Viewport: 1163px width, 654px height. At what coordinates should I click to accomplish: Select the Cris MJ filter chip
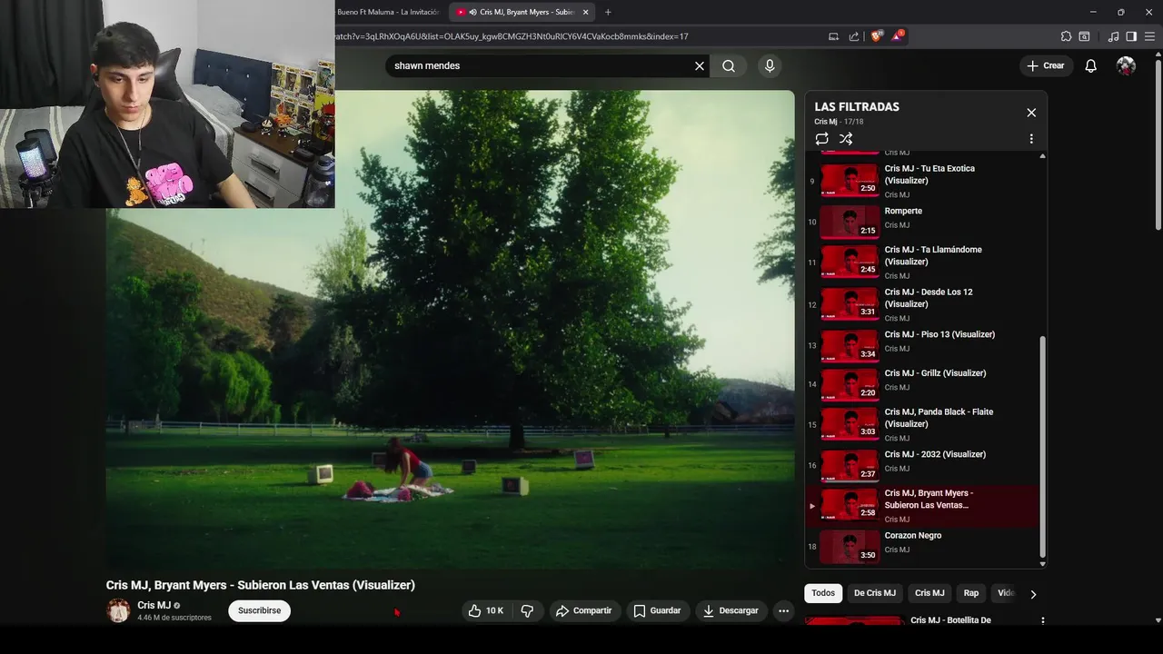(x=929, y=593)
